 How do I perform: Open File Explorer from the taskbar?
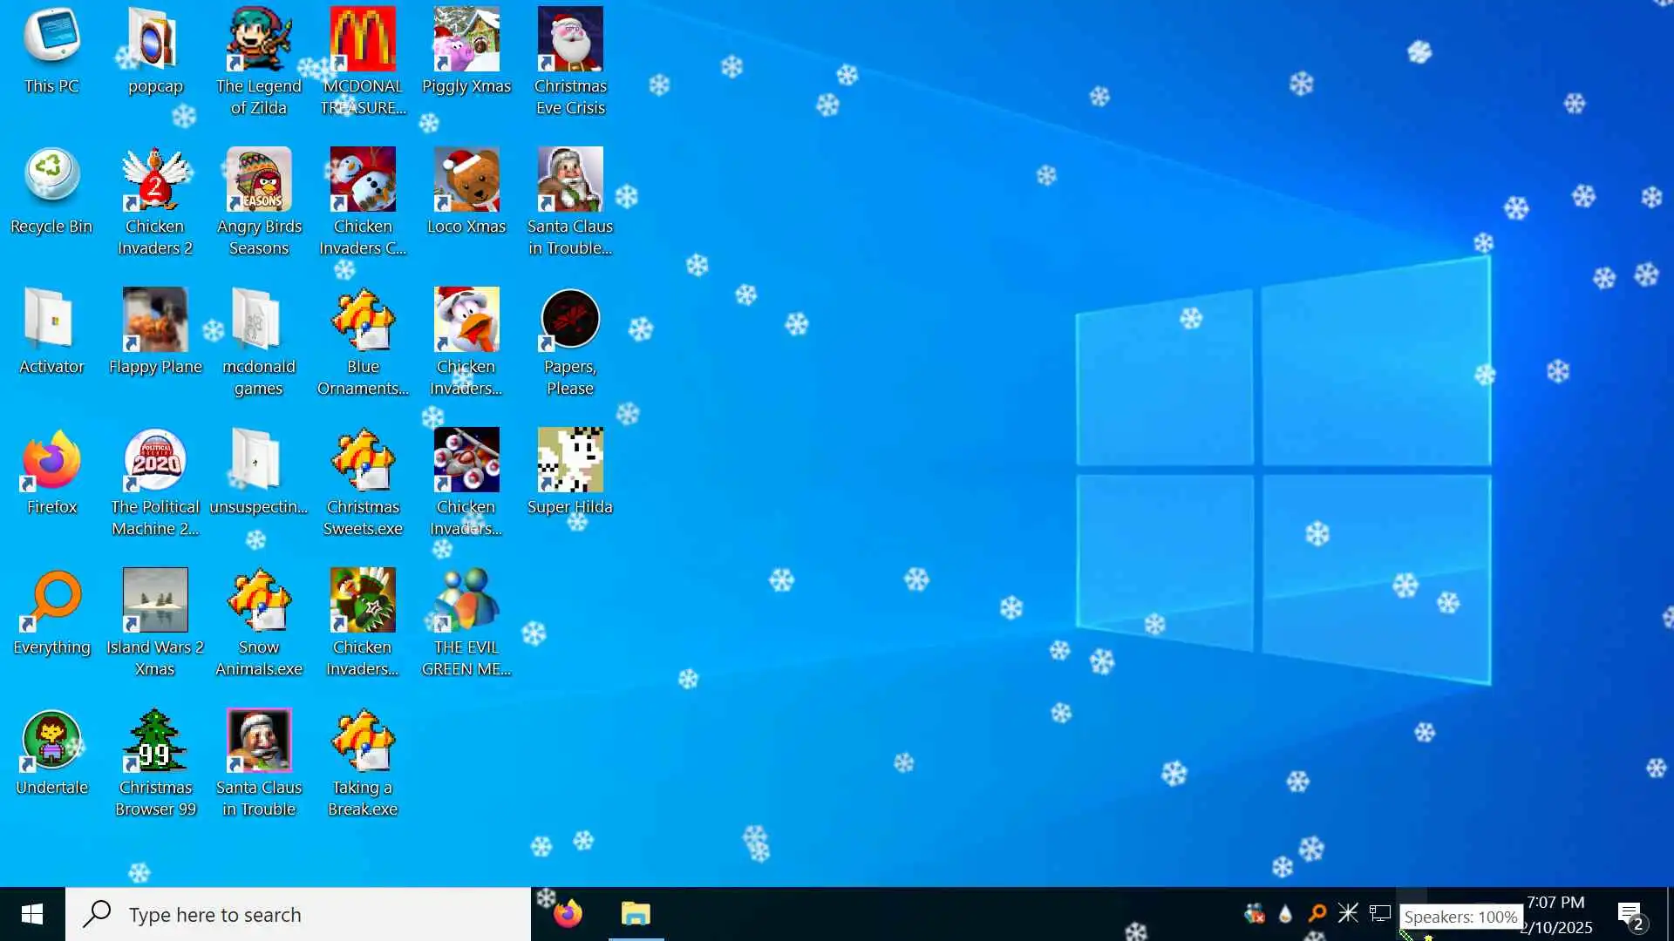636,914
